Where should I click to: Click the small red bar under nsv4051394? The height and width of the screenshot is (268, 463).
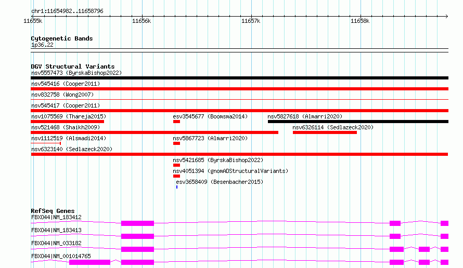click(x=176, y=176)
